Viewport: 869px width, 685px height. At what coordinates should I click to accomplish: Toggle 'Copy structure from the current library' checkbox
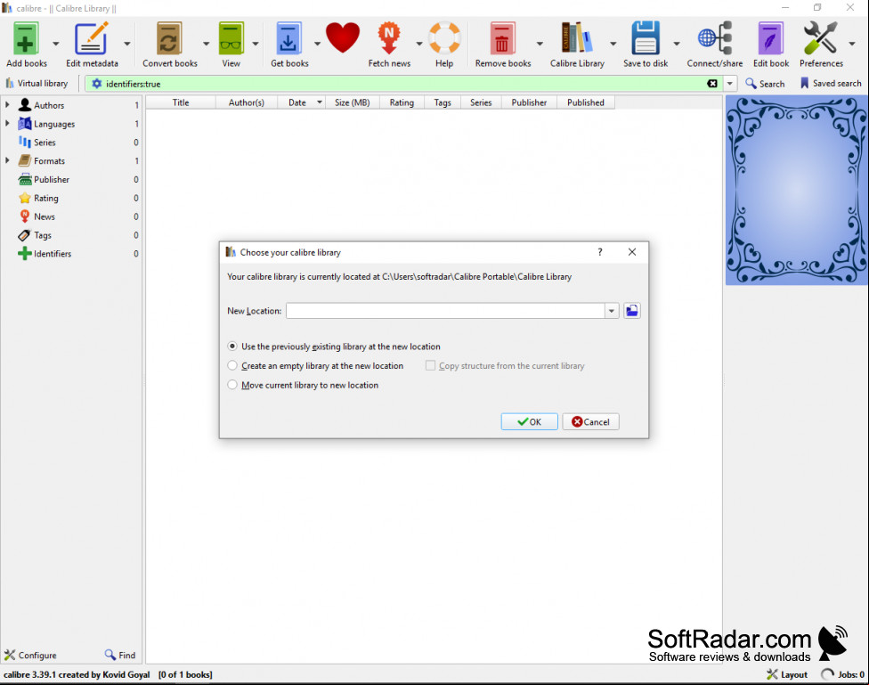[430, 365]
